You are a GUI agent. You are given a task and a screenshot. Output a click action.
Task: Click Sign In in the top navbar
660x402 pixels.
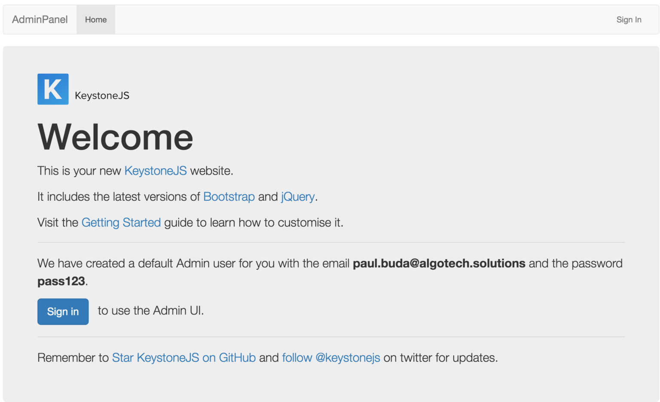pyautogui.click(x=629, y=20)
